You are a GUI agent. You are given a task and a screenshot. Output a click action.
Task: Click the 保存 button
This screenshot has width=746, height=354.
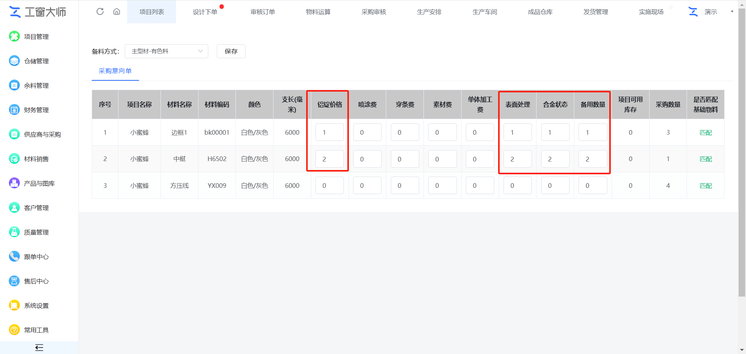coord(231,51)
